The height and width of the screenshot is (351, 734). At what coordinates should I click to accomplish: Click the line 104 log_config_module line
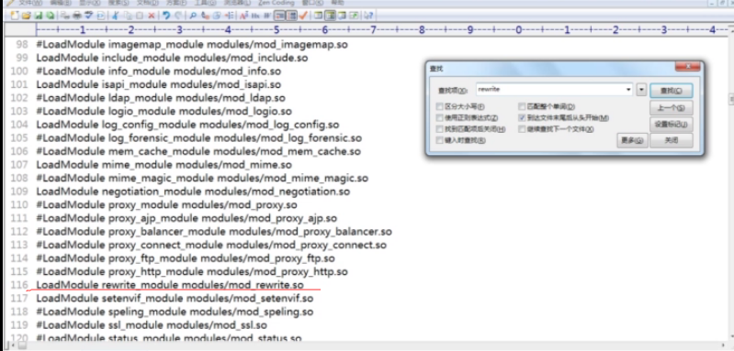click(187, 125)
